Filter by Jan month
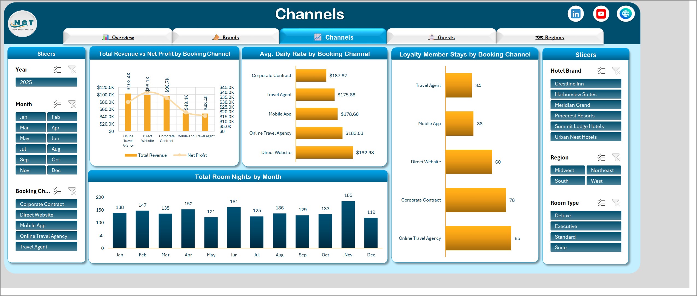This screenshot has height=296, width=697. (31, 117)
